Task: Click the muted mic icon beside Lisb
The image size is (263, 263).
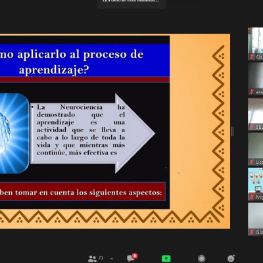Action: point(252,162)
